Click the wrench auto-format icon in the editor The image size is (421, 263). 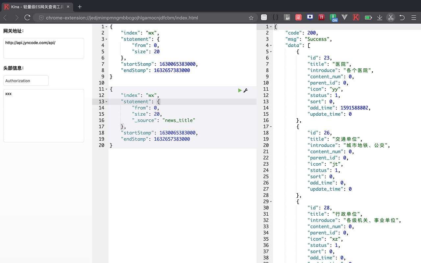(245, 90)
